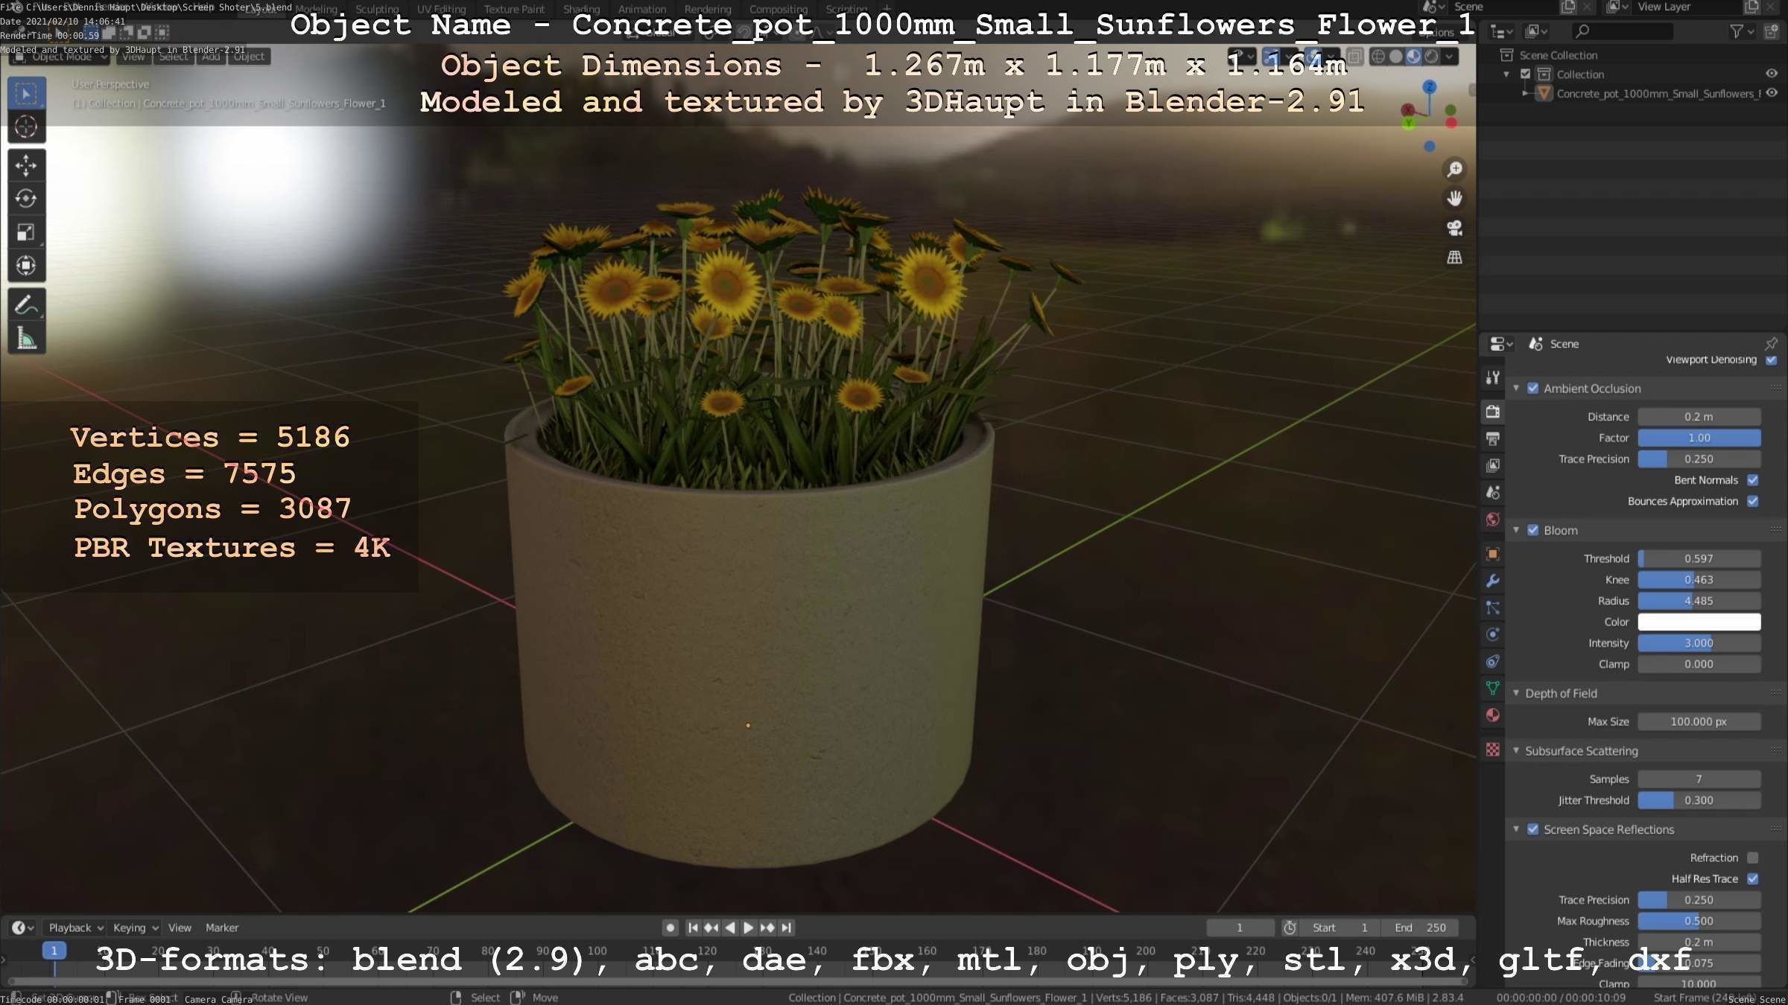
Task: Collapse the Subsurface Scattering panel
Action: pyautogui.click(x=1516, y=750)
